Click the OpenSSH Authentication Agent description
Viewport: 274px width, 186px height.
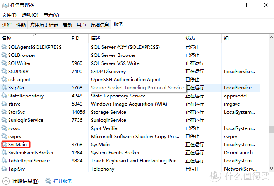coord(125,79)
